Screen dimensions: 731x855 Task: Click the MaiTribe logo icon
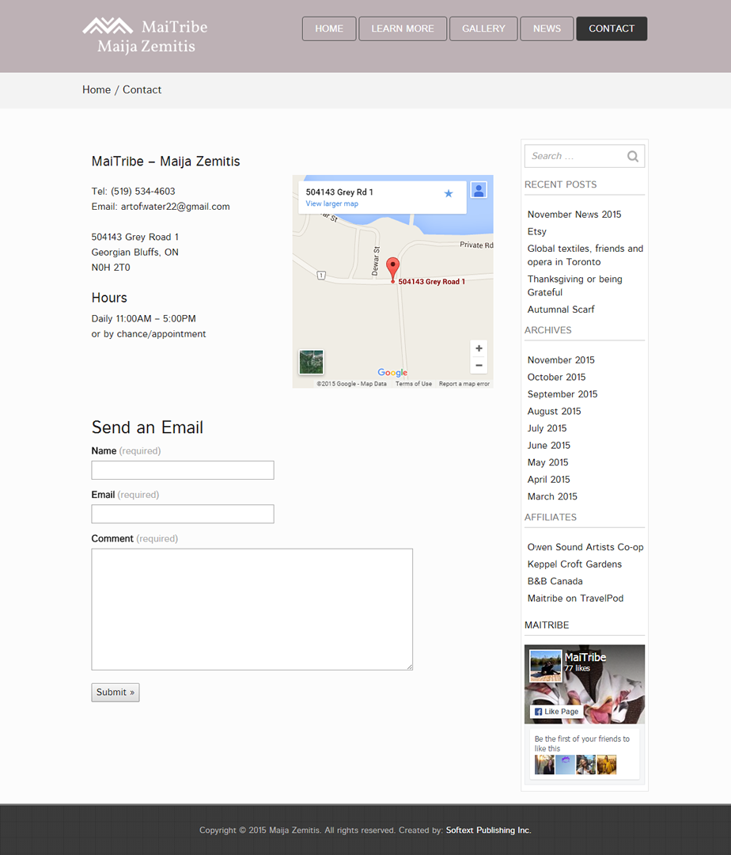108,26
